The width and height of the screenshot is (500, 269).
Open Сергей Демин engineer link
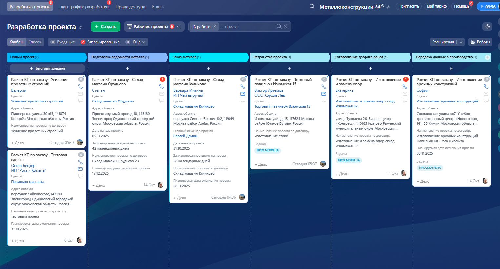pyautogui.click(x=185, y=136)
